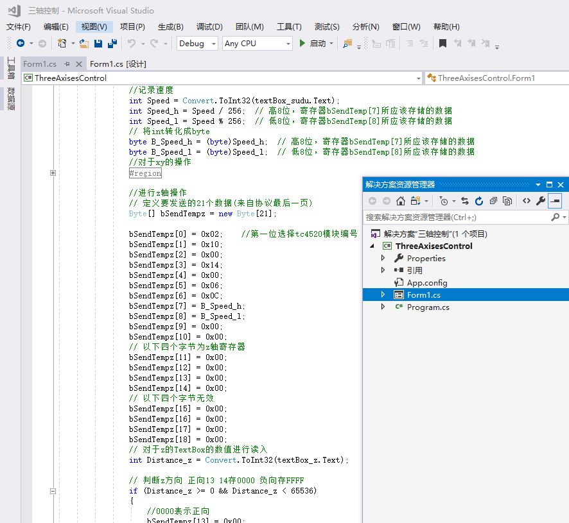Start debugging with the green play icon
This screenshot has height=523, width=569.
(302, 44)
